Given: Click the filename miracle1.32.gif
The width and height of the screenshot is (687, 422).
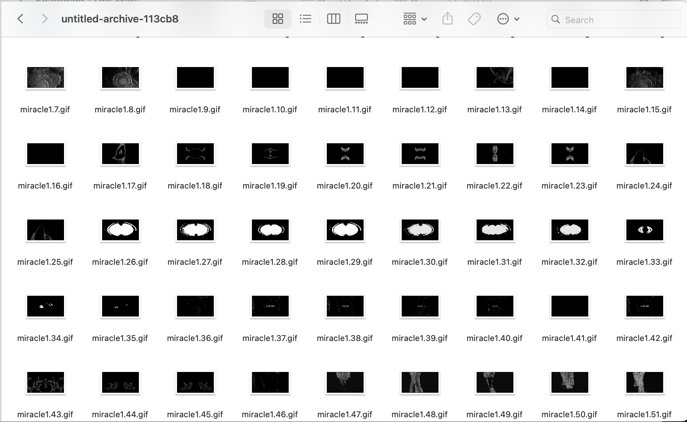Looking at the screenshot, I should (x=570, y=262).
